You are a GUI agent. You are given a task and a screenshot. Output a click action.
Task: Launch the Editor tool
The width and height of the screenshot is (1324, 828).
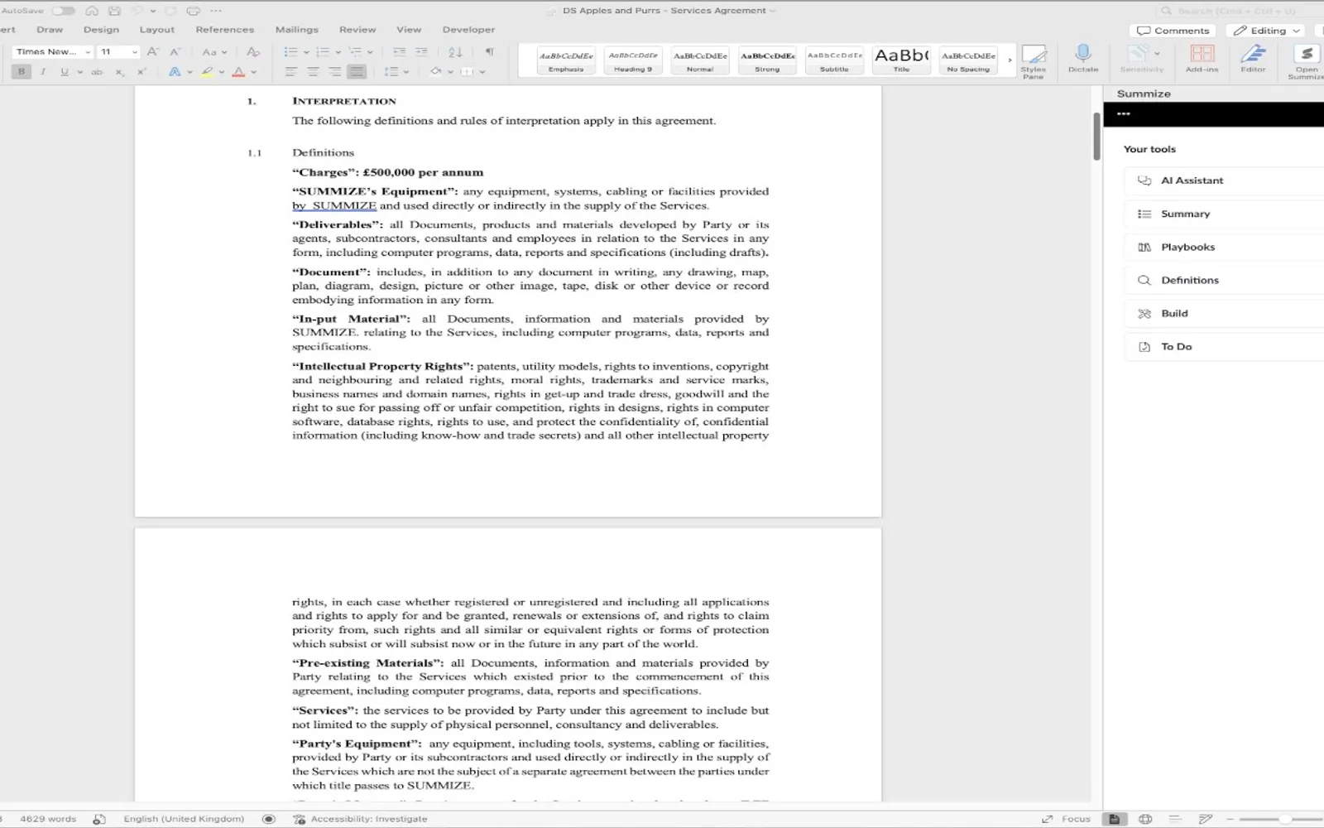[x=1253, y=58]
